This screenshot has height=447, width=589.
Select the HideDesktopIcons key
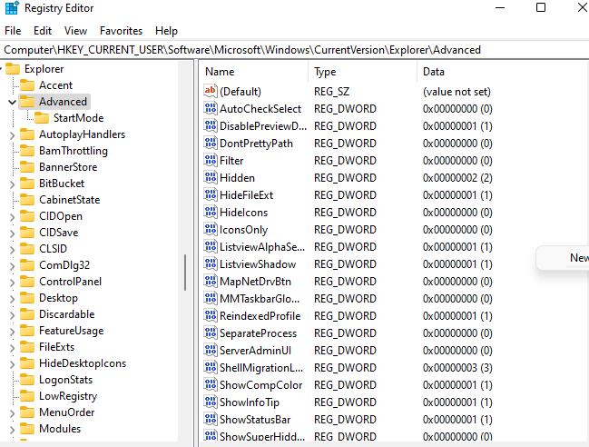pos(83,363)
